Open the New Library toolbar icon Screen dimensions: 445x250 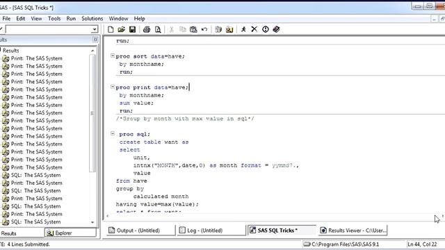[x=218, y=29]
